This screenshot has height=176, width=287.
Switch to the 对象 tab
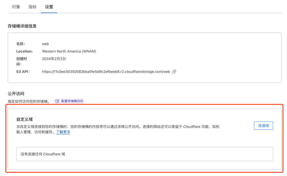click(16, 7)
